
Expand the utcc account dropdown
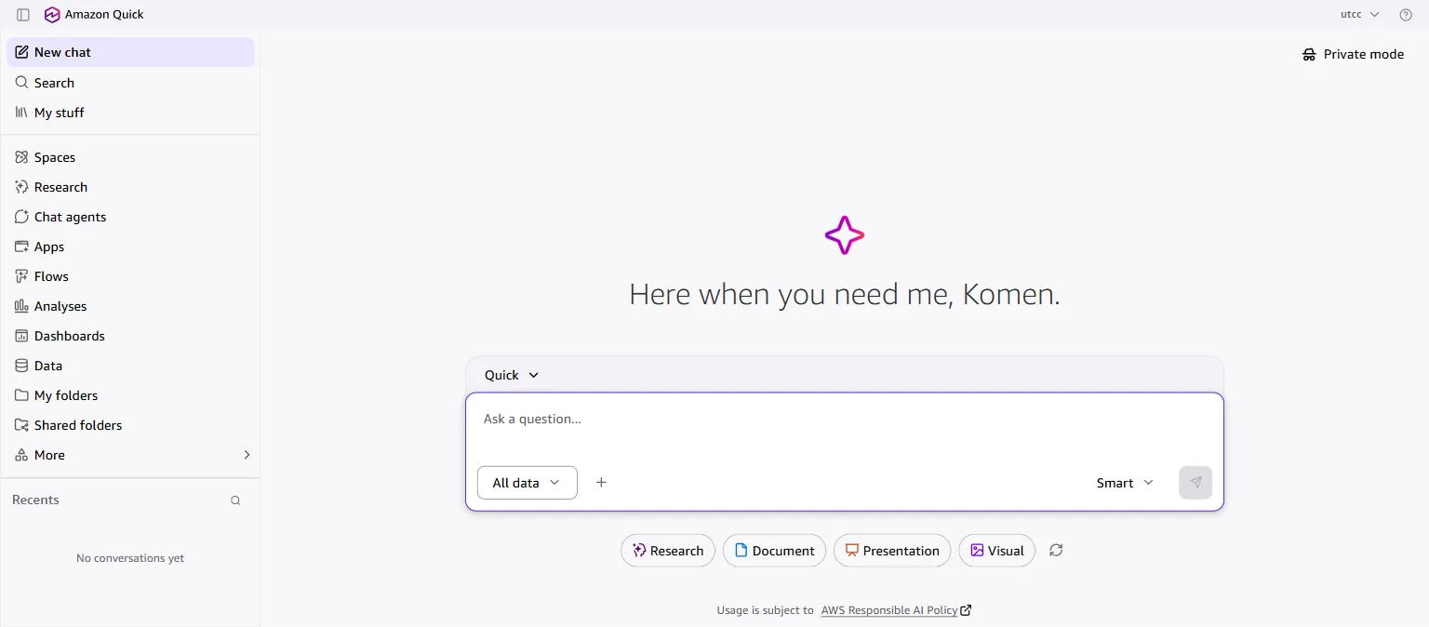(x=1359, y=15)
